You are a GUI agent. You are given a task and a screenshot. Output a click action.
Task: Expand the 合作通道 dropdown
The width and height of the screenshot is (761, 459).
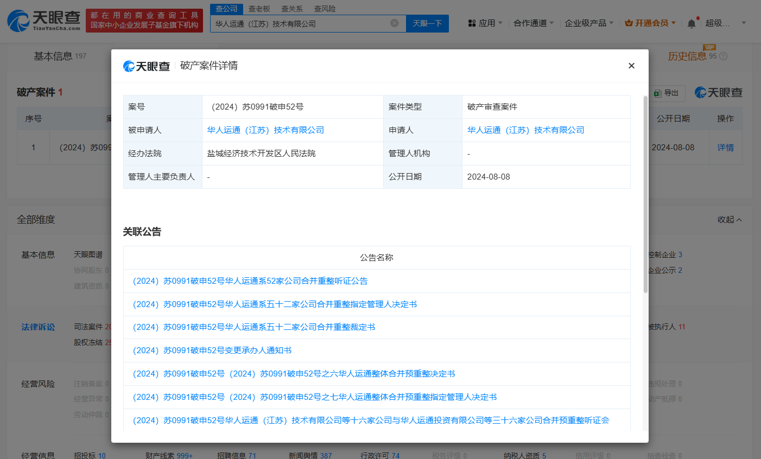(x=534, y=23)
